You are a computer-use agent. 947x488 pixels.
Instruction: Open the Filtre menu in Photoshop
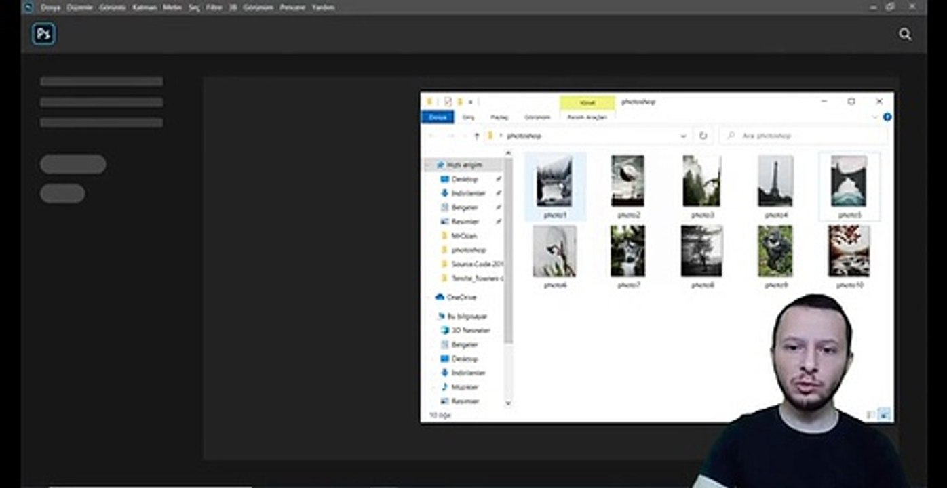click(214, 7)
